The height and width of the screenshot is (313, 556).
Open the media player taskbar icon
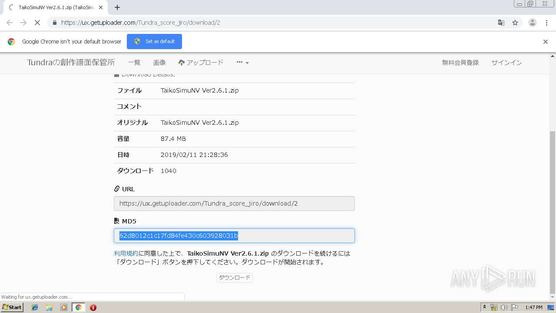64,307
